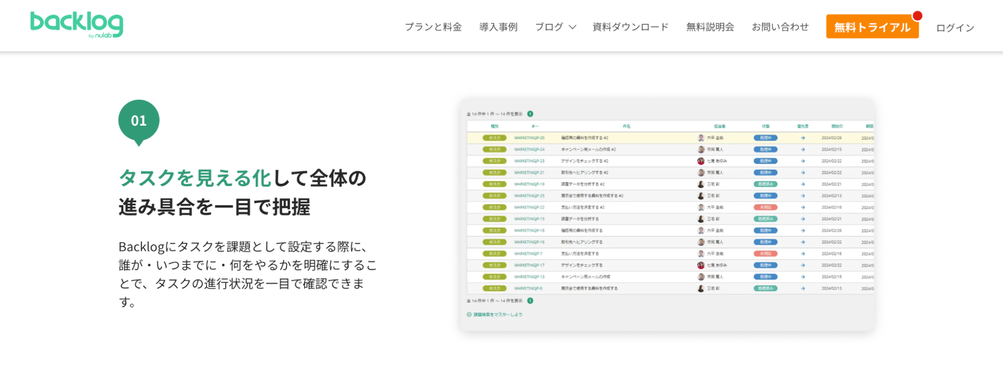Screen dimensions: 1003x374
Task: Expand the ブログ dropdown menu
Action: [555, 27]
